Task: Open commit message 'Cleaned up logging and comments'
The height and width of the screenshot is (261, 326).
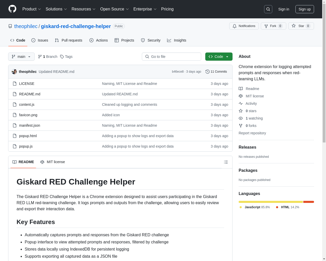Action: 129,105
